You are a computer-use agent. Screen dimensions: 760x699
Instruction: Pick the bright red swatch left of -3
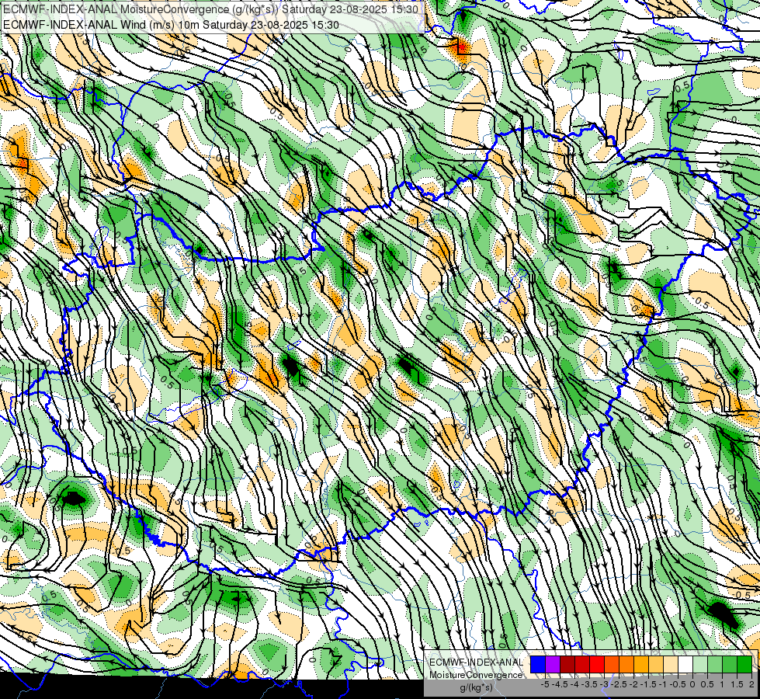click(x=597, y=664)
